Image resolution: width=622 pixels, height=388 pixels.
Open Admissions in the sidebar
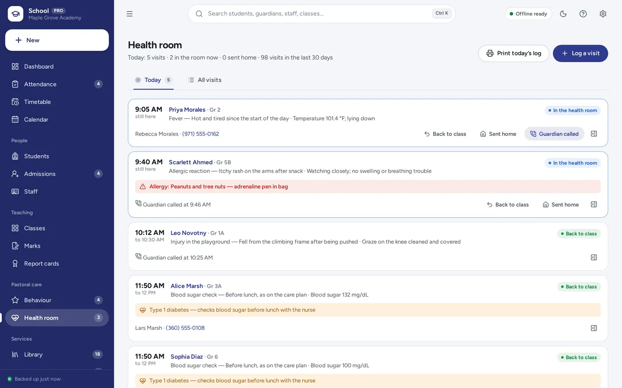point(57,174)
